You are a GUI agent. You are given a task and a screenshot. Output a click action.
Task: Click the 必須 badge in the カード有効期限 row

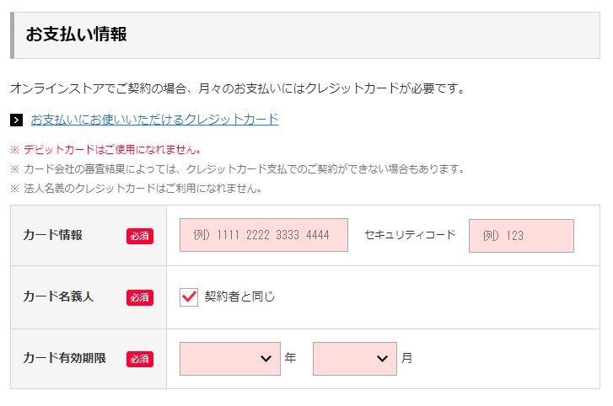[x=140, y=359]
